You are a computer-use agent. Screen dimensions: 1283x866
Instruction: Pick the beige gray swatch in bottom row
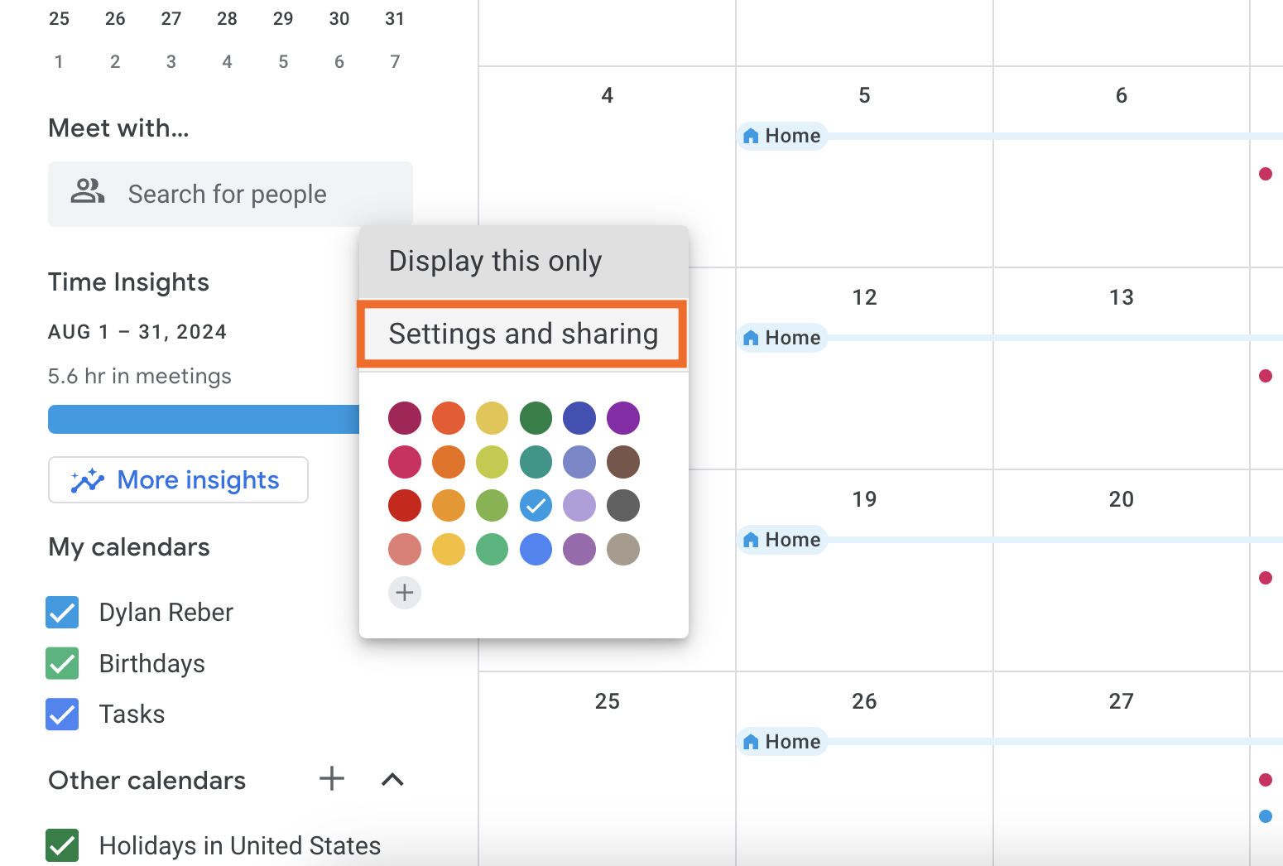623,549
